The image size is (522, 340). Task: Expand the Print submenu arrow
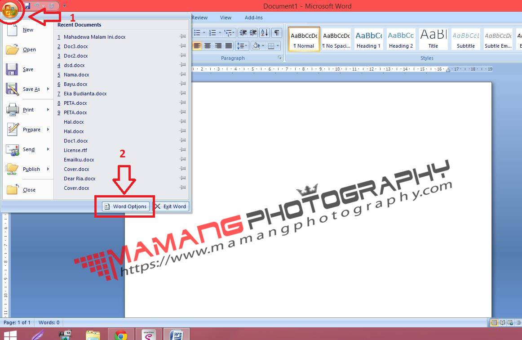pyautogui.click(x=48, y=110)
